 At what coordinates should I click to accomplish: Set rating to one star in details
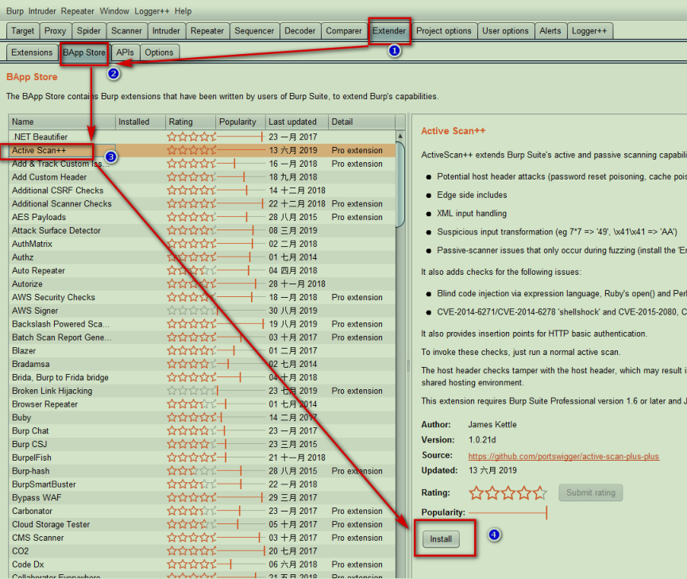[477, 493]
